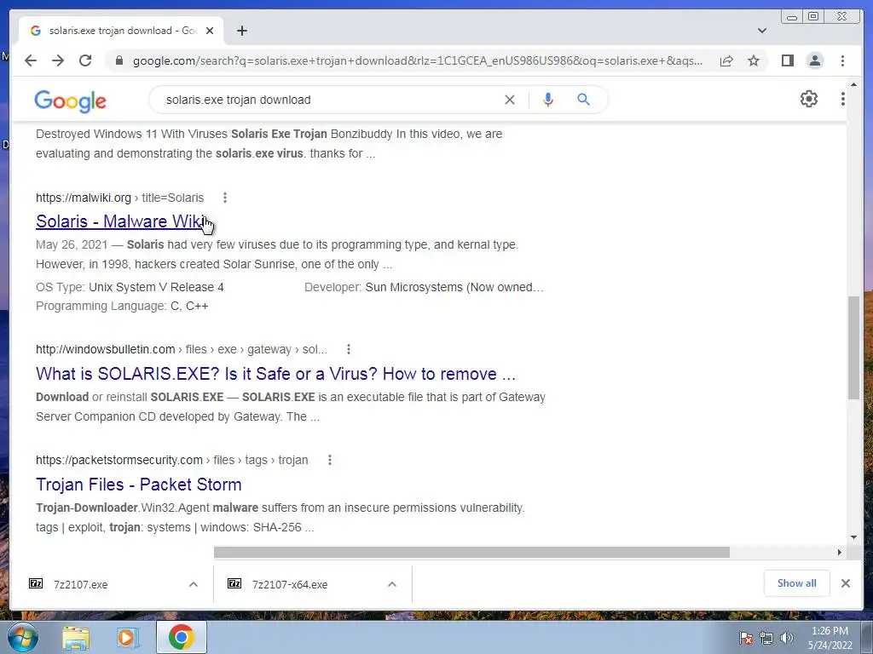Click the windowsbulletin.com URL breadcrumb
The height and width of the screenshot is (654, 873).
click(182, 349)
